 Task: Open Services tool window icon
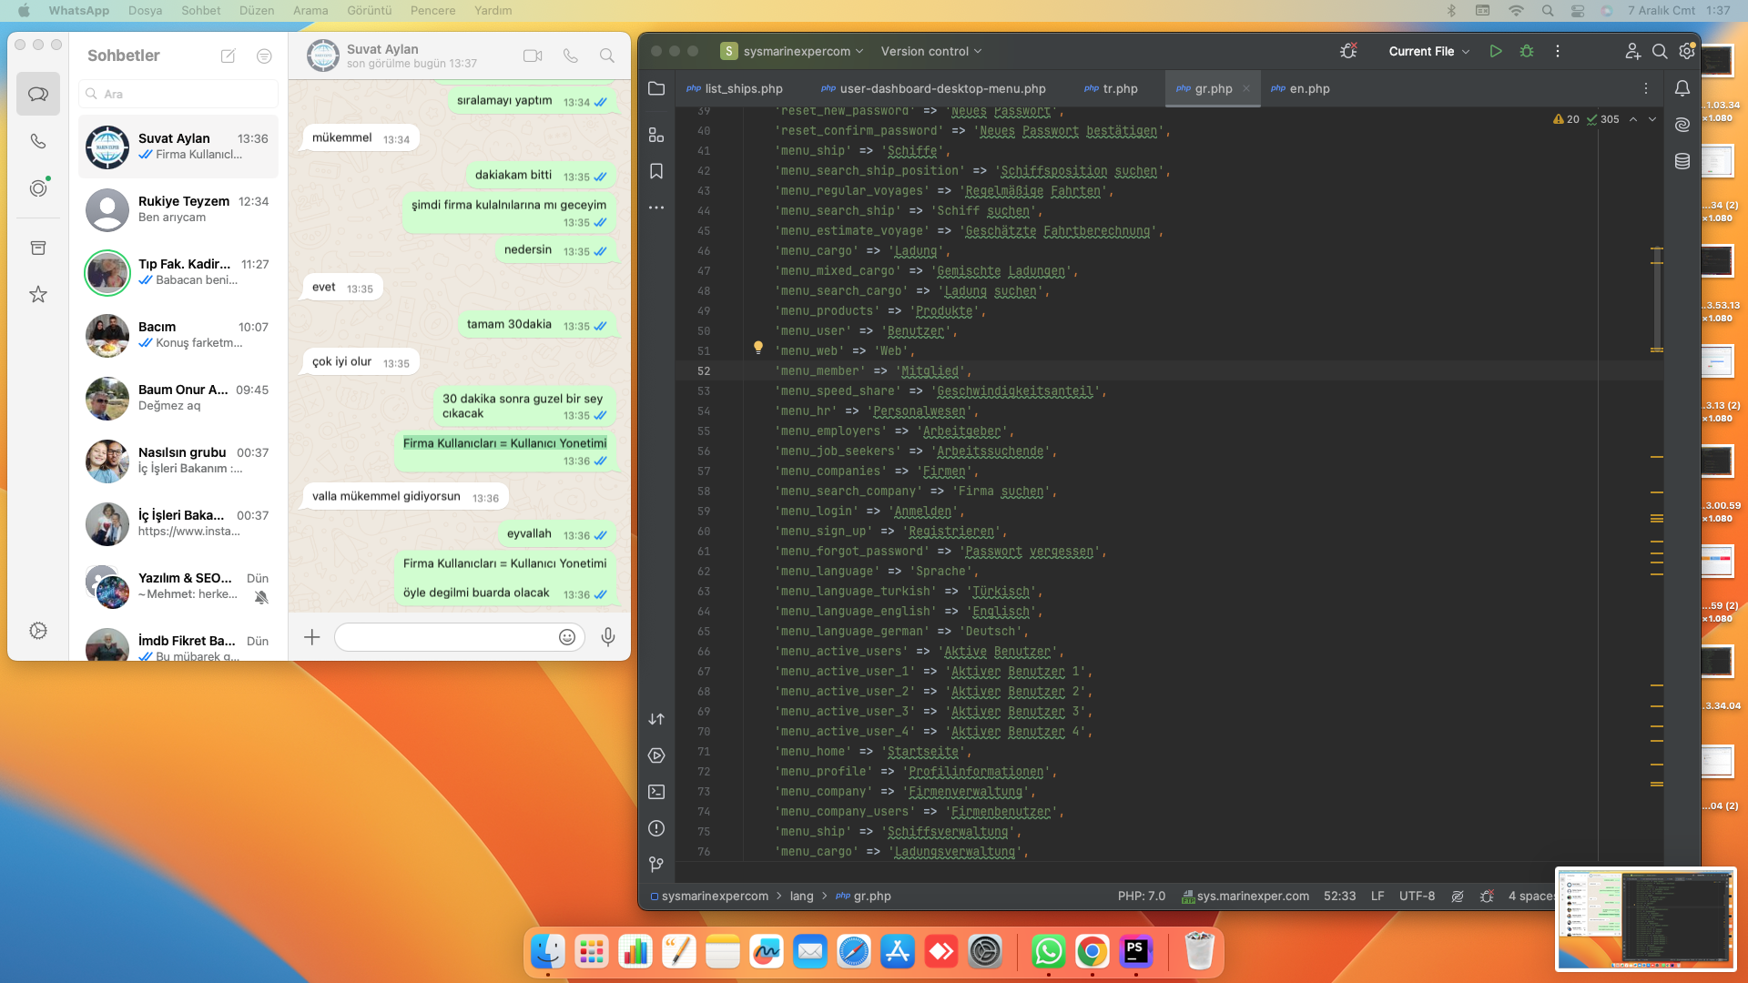click(x=656, y=755)
